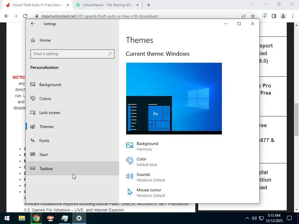Click Chrome back navigation arrow
Image resolution: width=299 pixels, height=224 pixels.
click(6, 16)
